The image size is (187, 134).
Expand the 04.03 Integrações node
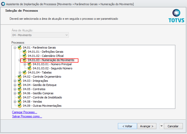tap(15, 81)
